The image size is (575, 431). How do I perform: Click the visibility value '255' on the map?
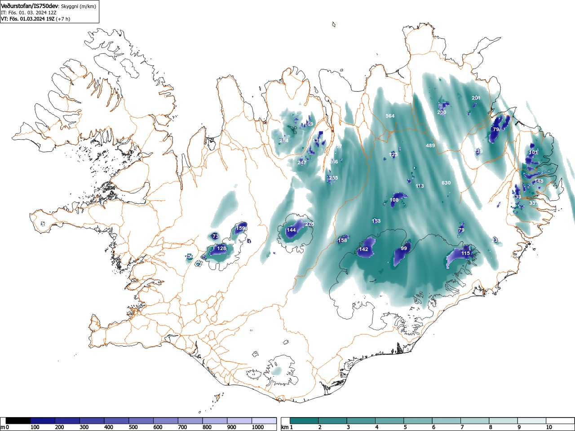click(x=333, y=178)
